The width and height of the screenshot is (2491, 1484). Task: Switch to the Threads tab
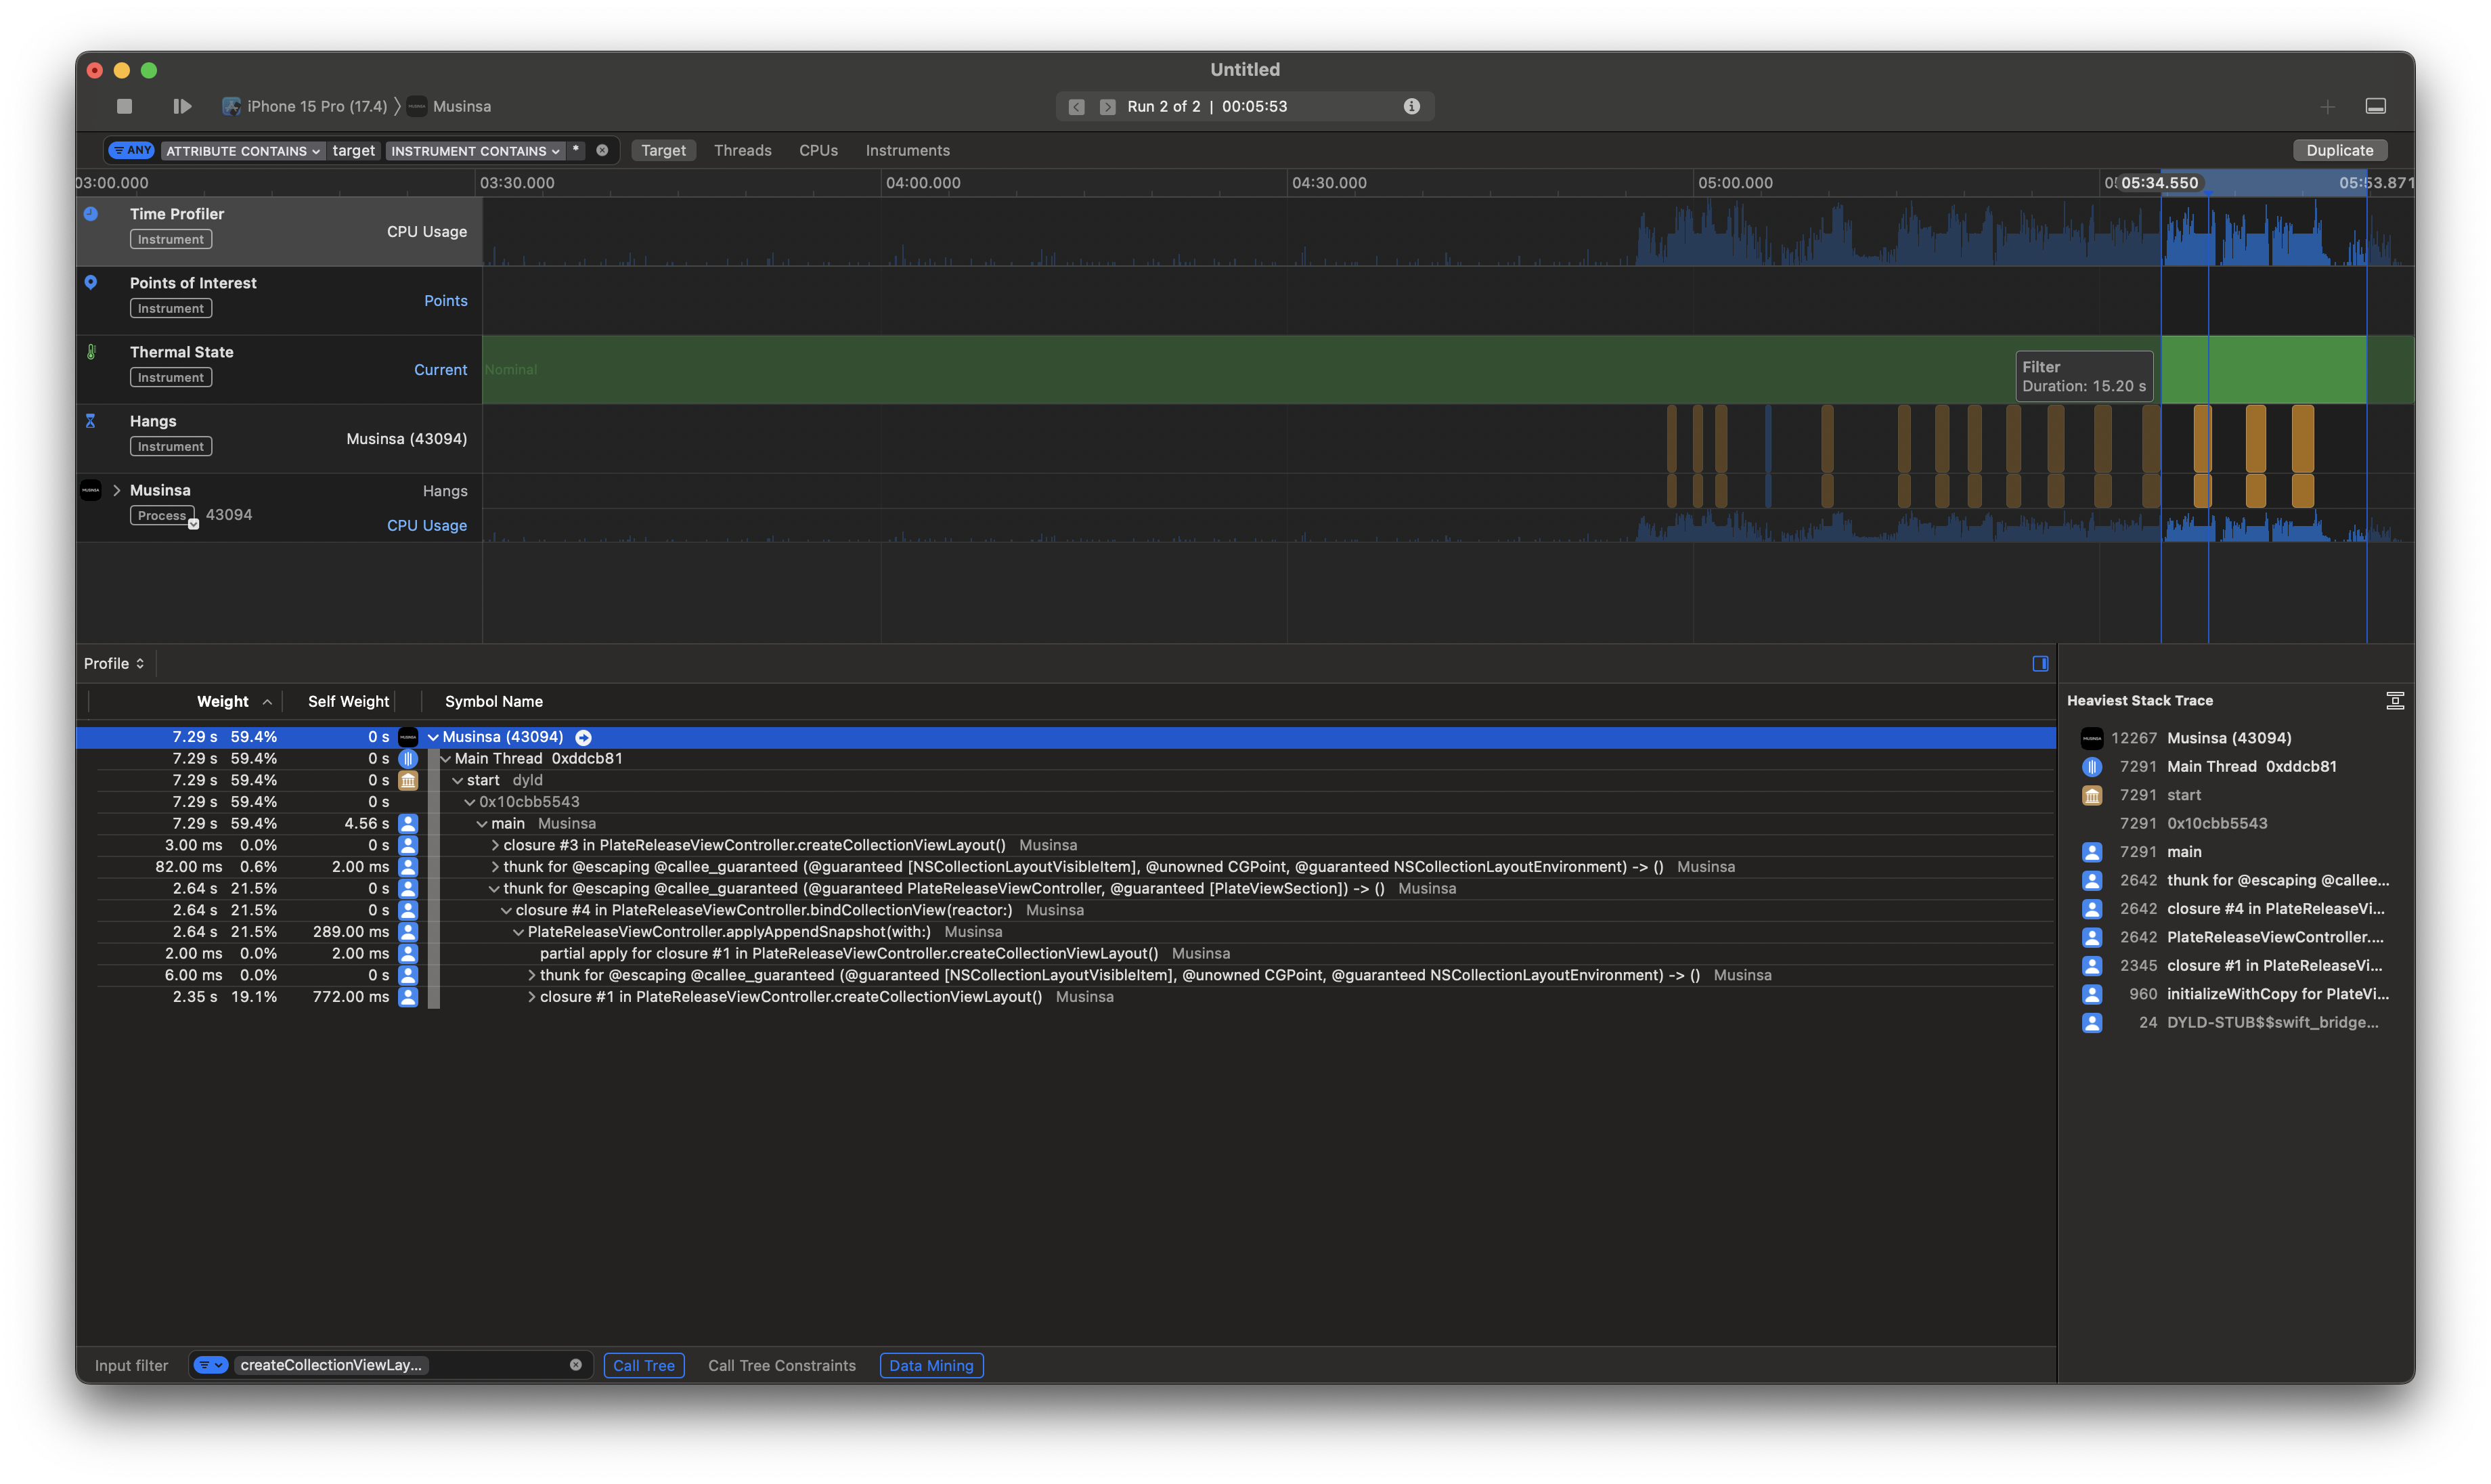743,150
